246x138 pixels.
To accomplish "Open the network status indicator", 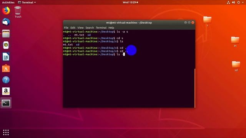I will [x=228, y=2].
